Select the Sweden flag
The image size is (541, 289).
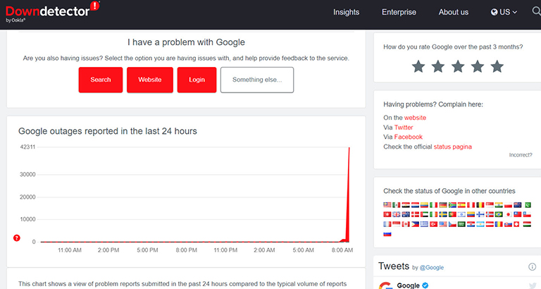click(443, 214)
